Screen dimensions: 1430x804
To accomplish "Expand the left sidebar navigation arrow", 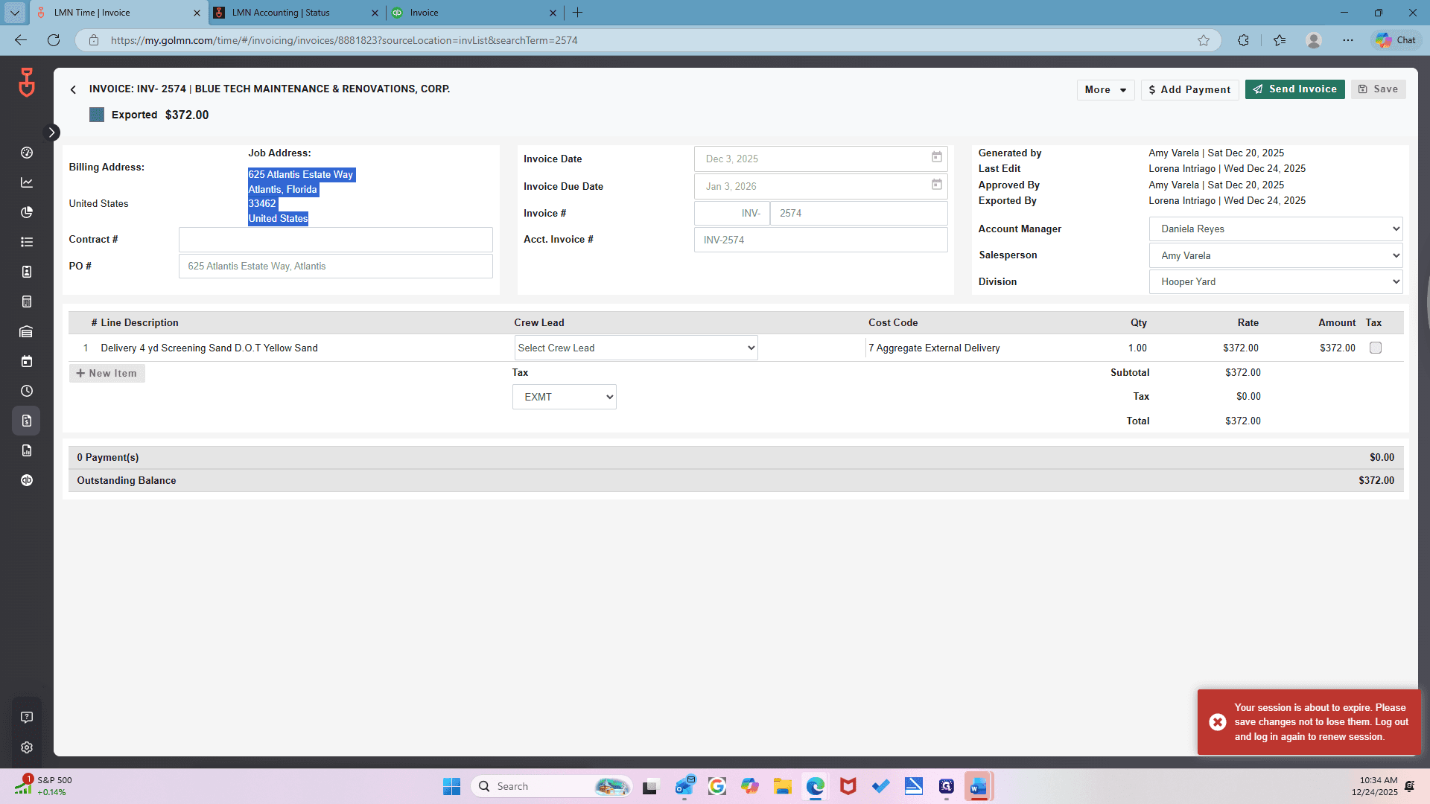I will coord(51,133).
